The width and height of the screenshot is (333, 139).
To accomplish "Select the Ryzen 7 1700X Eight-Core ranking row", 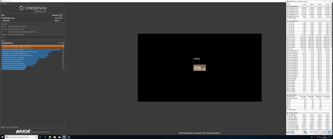I will click(33, 55).
